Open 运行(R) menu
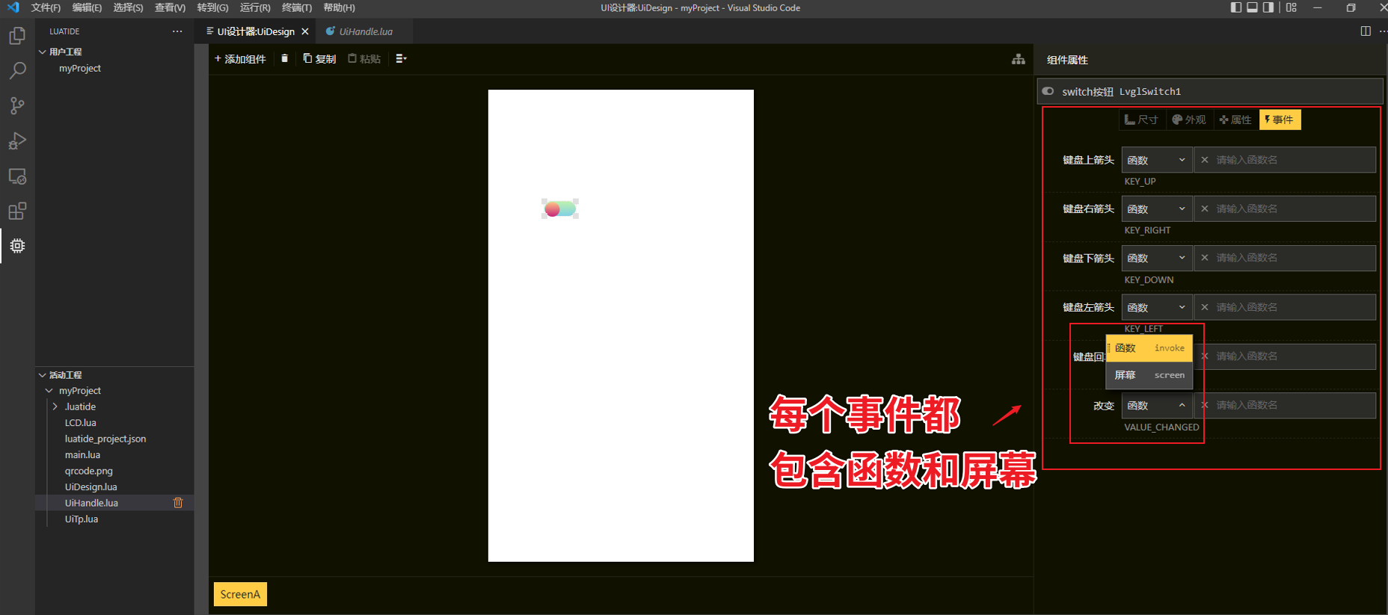 [x=255, y=7]
